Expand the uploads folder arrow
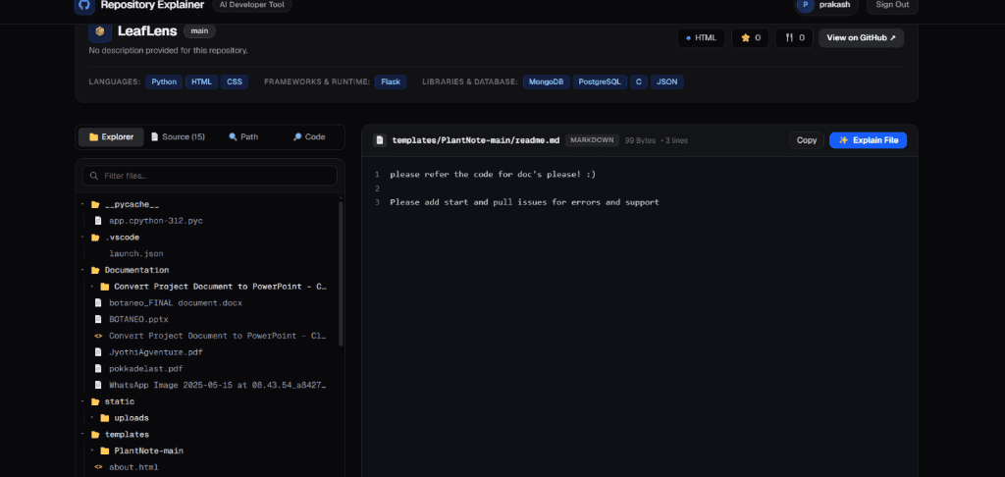 point(92,418)
